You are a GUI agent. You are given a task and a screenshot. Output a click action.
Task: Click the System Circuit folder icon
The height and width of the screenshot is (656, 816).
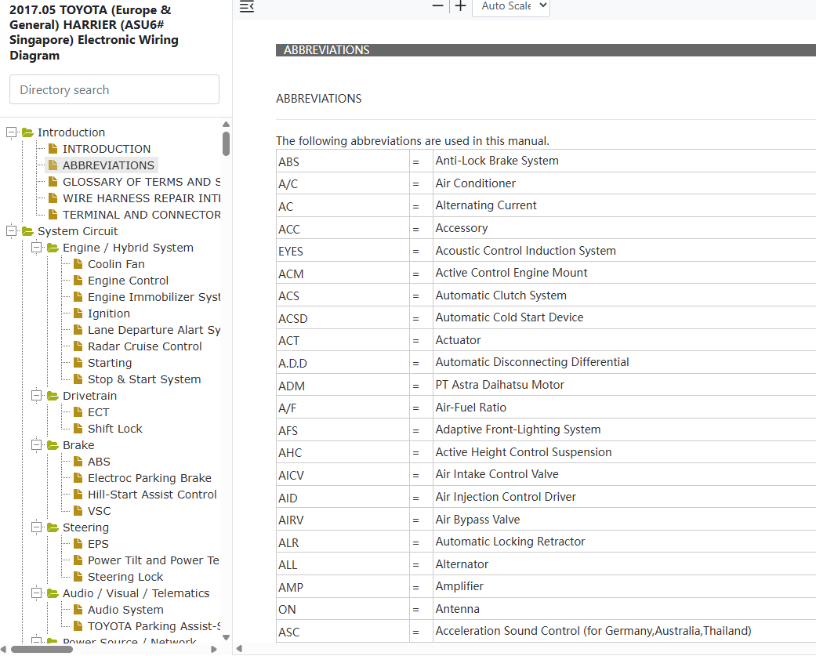(x=27, y=231)
